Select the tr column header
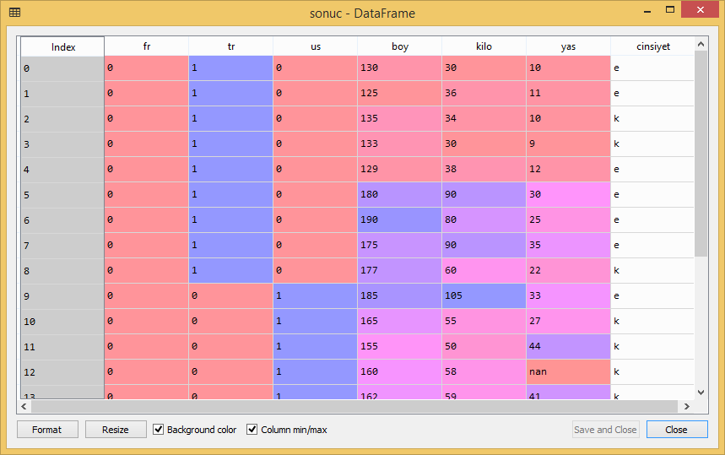Viewport: 725px width, 455px height. pos(230,46)
